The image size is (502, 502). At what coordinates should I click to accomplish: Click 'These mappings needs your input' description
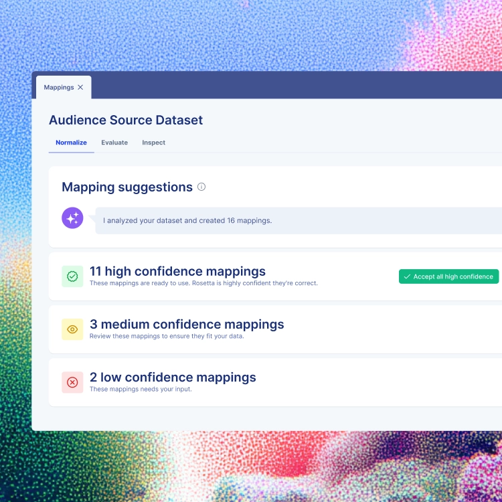[141, 389]
